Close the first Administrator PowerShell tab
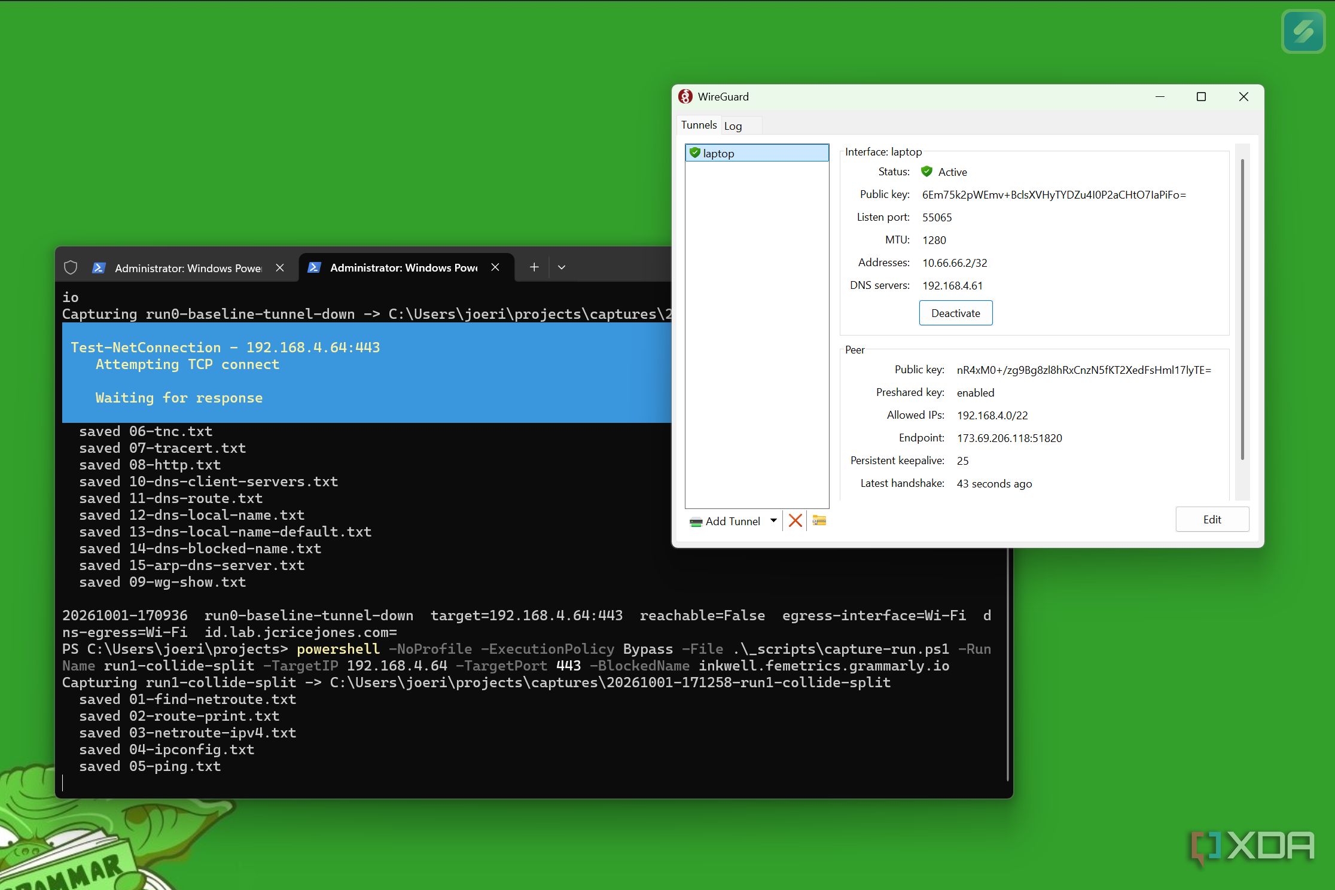 click(x=280, y=268)
